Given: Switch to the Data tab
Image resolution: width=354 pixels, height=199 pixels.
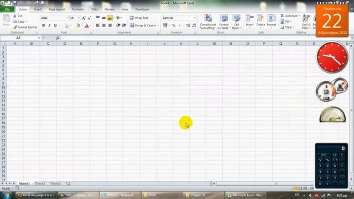Looking at the screenshot, I should [95, 9].
